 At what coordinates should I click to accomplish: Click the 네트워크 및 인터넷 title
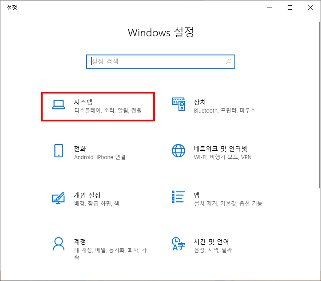[x=221, y=148]
